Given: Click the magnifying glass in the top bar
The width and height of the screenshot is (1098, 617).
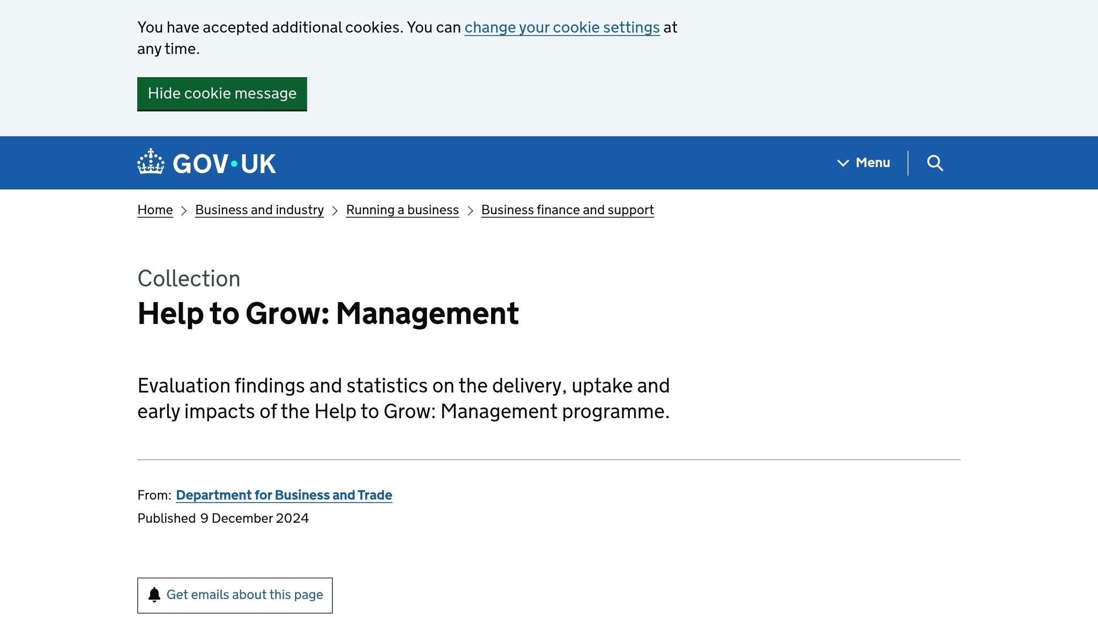Looking at the screenshot, I should pos(934,163).
